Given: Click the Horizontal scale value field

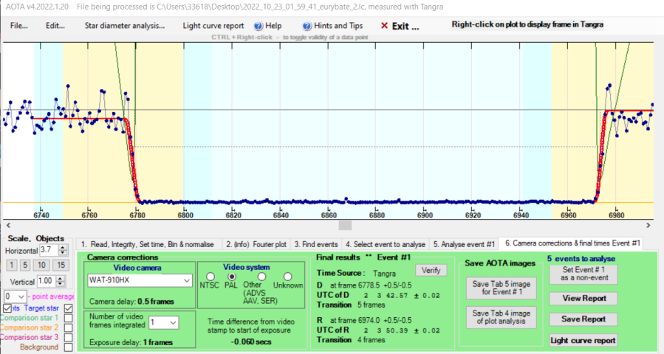Looking at the screenshot, I should (x=49, y=251).
